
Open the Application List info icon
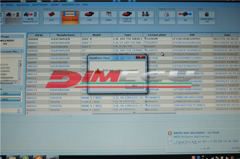click(x=207, y=17)
